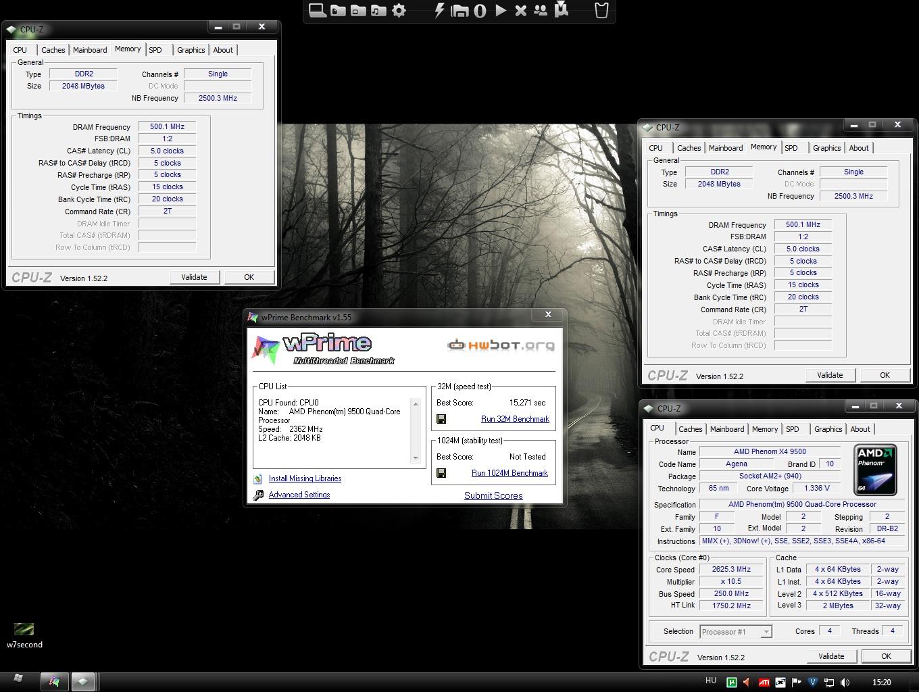Click Validate in bottom-right CPU-Z CPU window
919x692 pixels.
coord(831,656)
